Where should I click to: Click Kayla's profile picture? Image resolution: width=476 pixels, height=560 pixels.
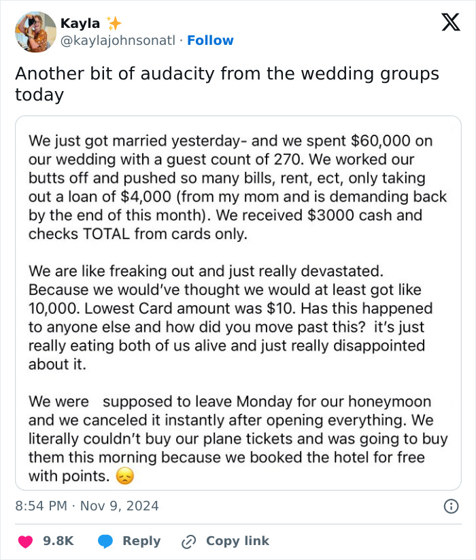point(35,32)
